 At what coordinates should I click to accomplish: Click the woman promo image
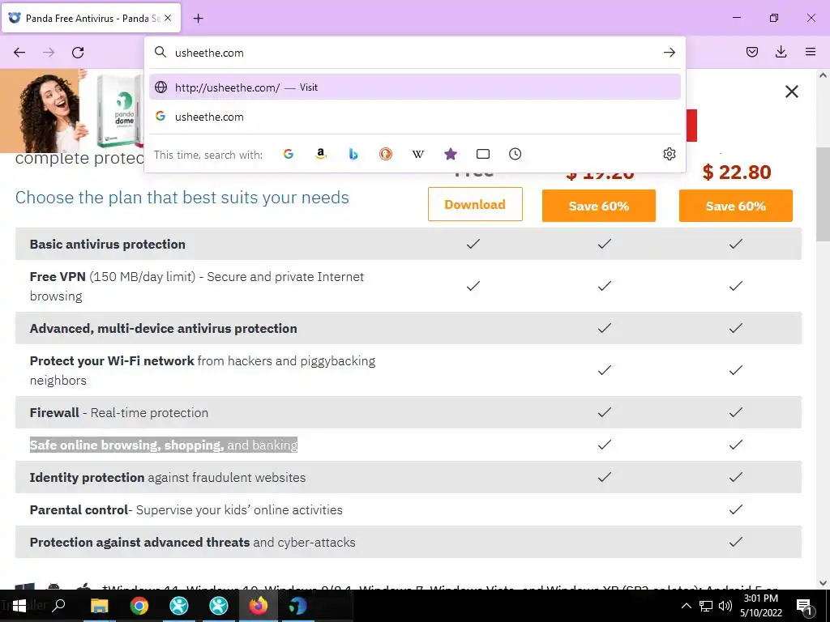pos(44,110)
